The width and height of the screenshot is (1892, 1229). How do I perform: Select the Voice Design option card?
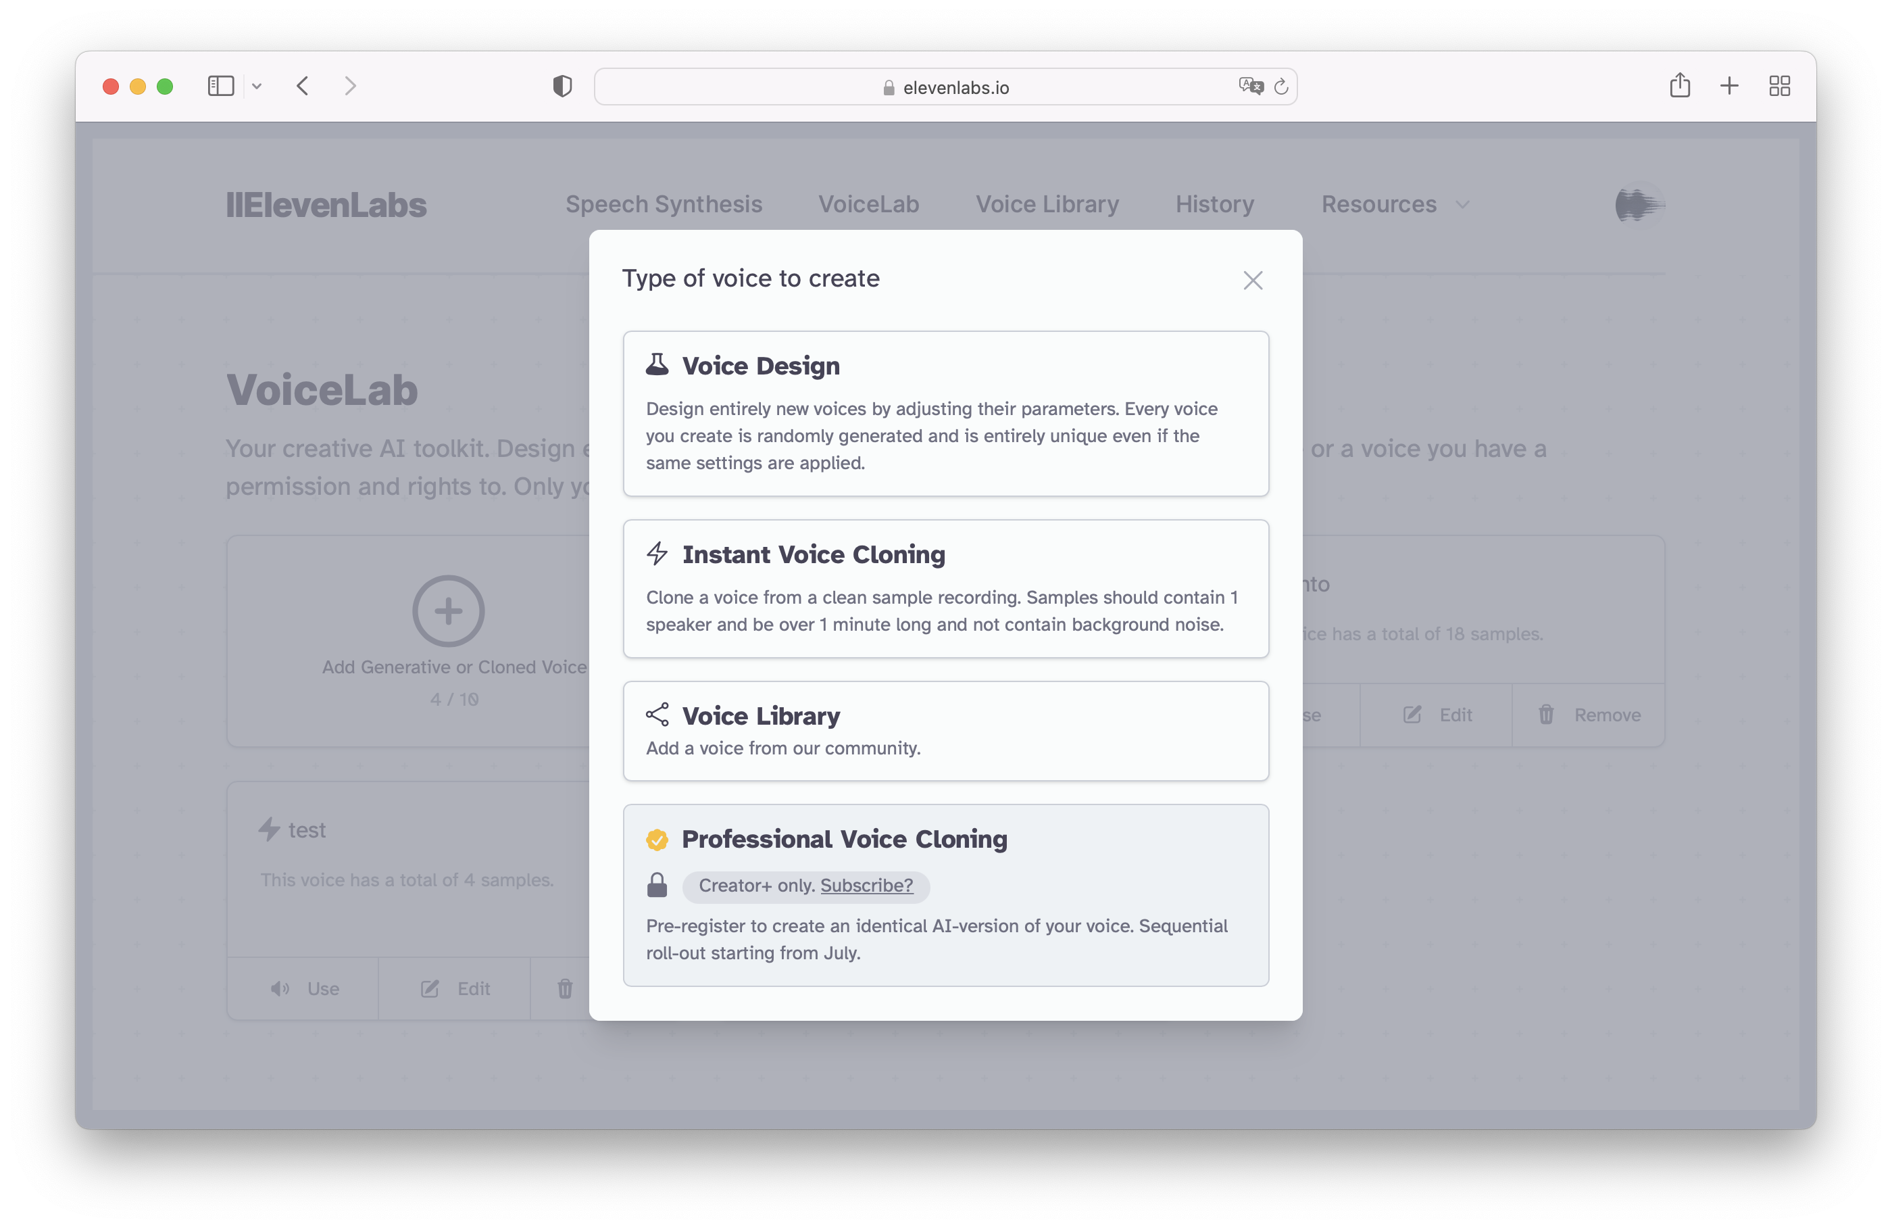click(946, 414)
